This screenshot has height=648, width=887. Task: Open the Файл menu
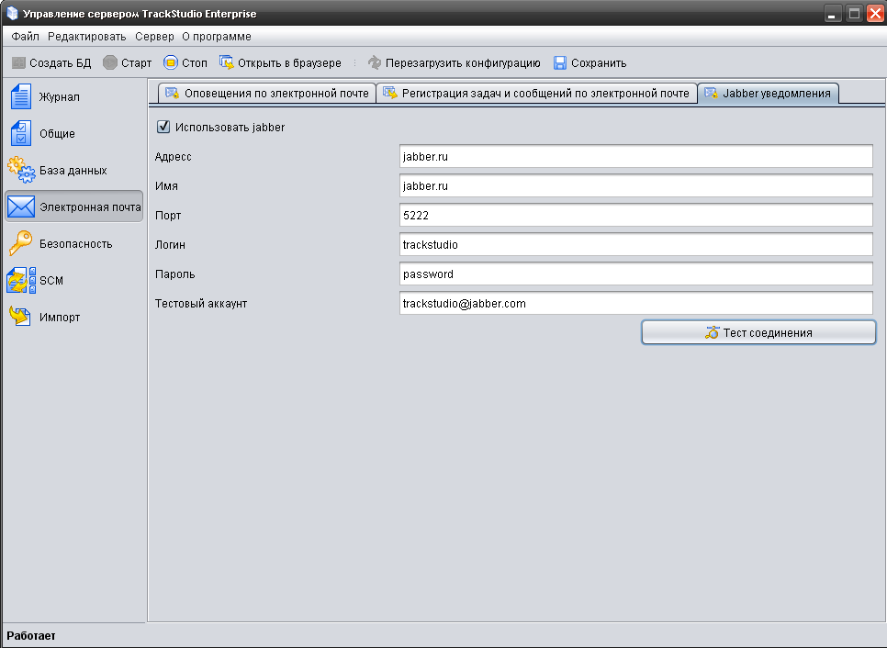click(26, 37)
